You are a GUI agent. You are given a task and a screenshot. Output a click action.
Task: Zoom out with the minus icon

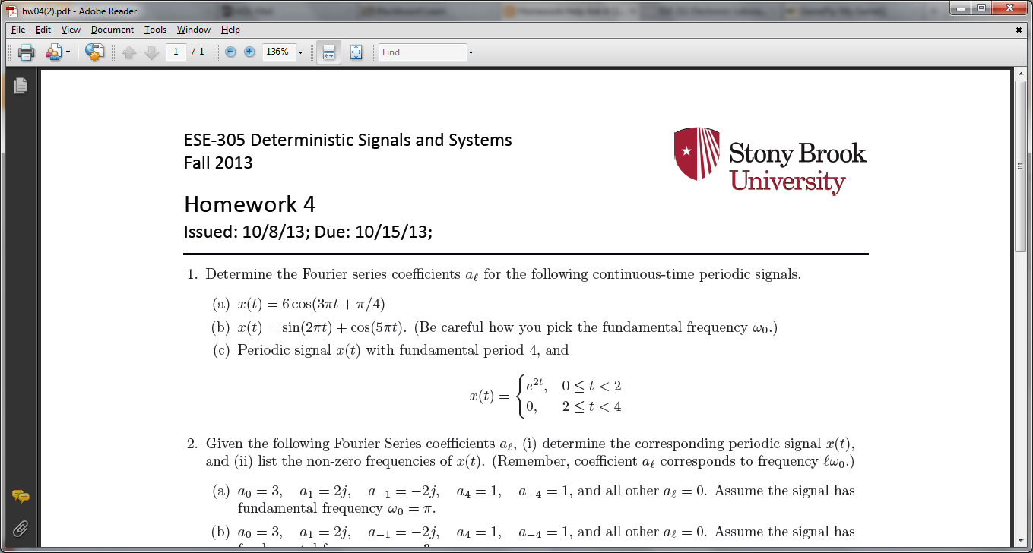click(x=229, y=52)
